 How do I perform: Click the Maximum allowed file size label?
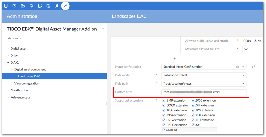202,49
